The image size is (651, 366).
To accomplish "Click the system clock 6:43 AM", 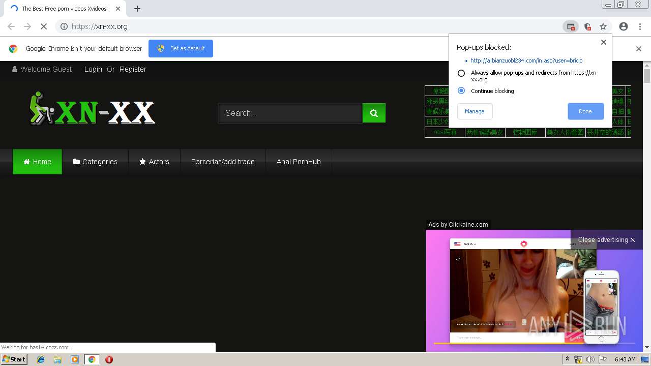I will pyautogui.click(x=625, y=359).
